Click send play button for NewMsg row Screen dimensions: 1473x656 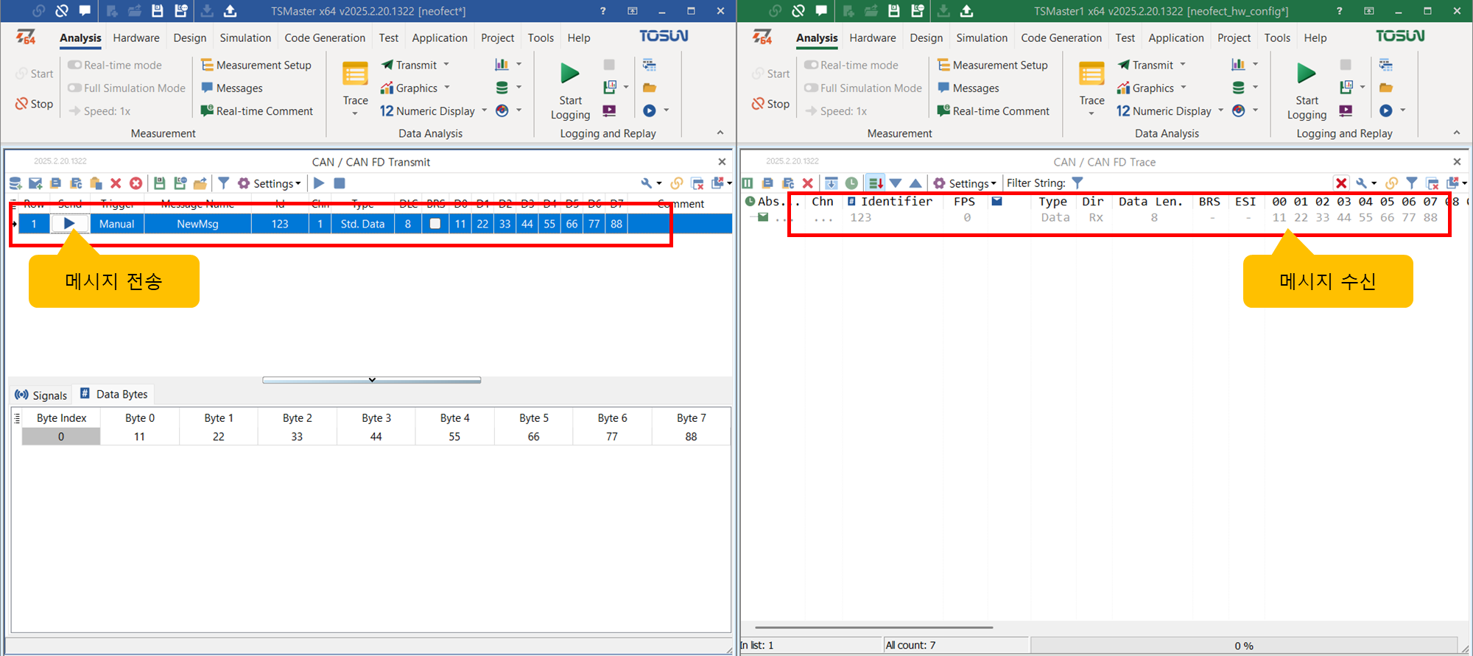[69, 223]
